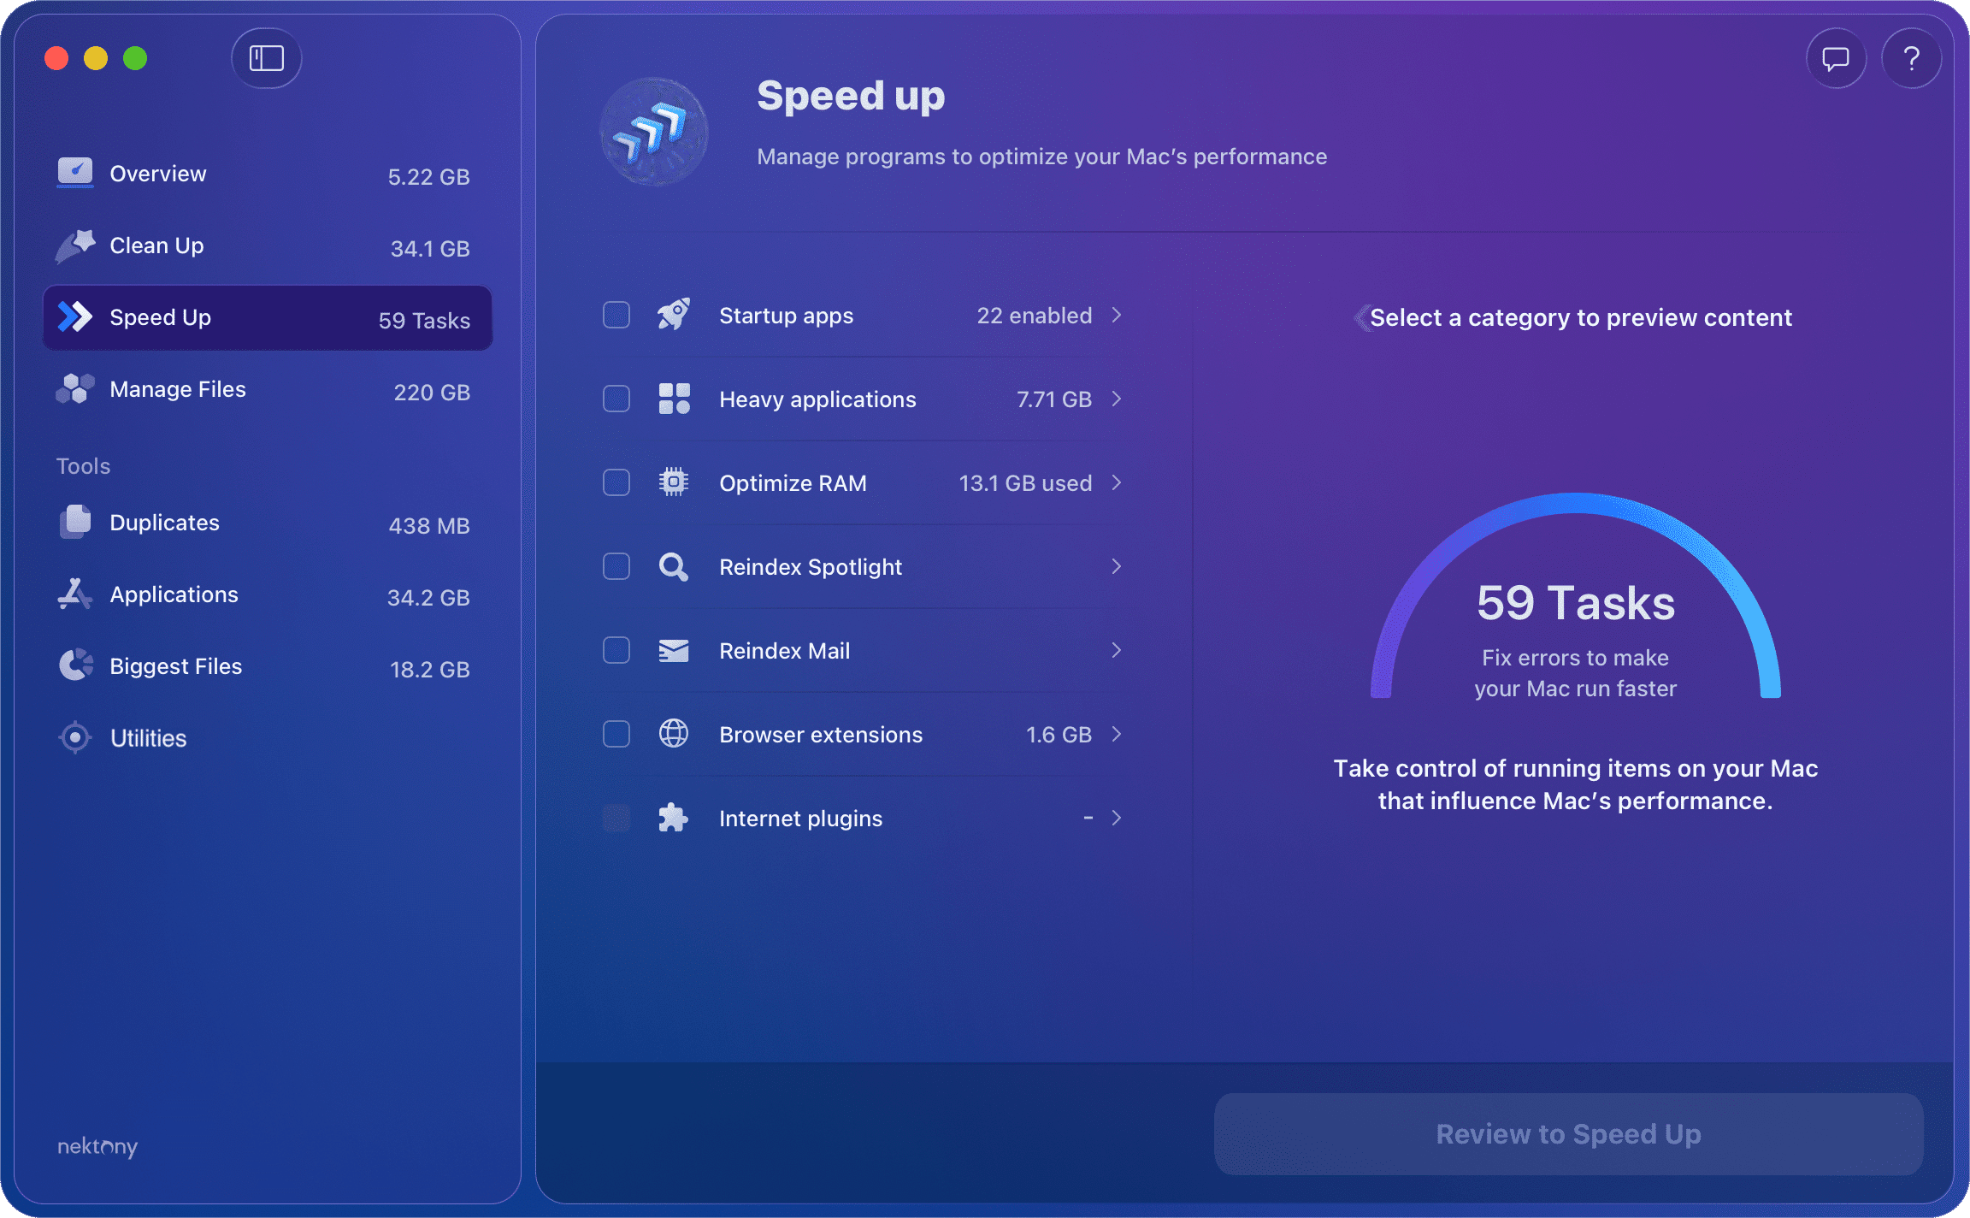Expand the Heavy applications category
Image resolution: width=1970 pixels, height=1218 pixels.
(1117, 399)
